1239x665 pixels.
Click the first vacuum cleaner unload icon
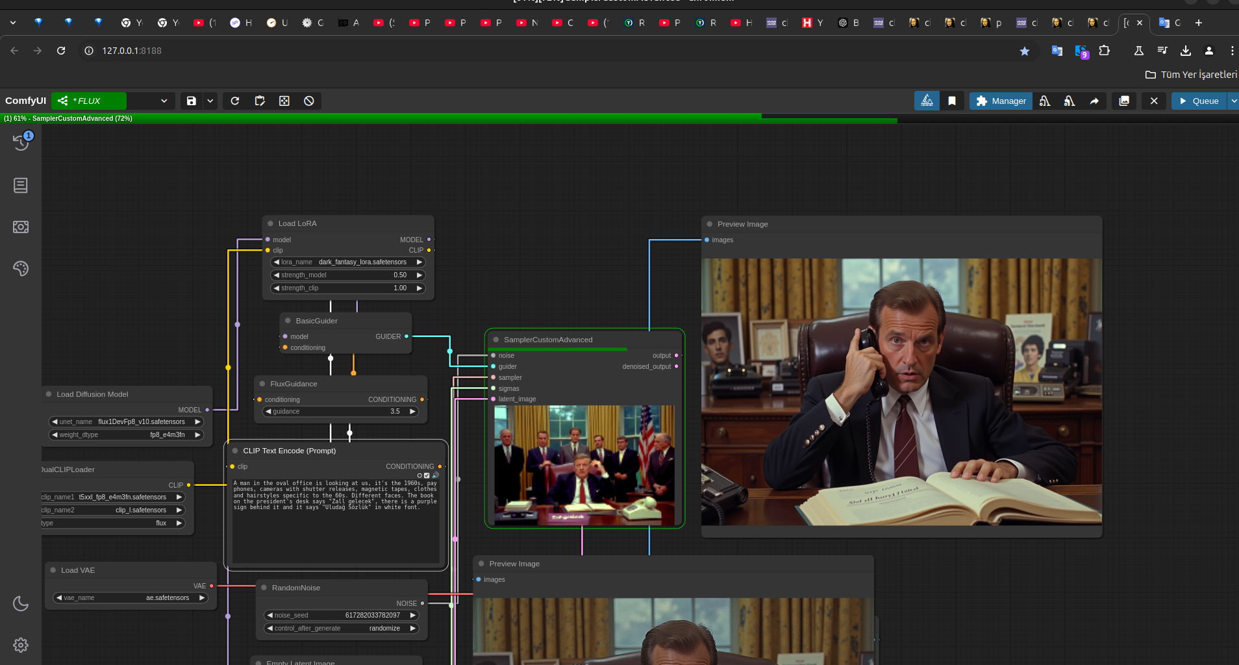(x=1045, y=101)
